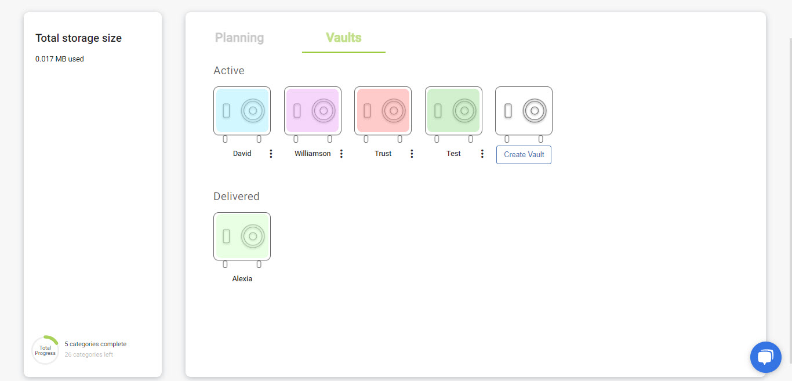Click the Total Progress circle indicator
This screenshot has width=792, height=381.
pos(45,350)
